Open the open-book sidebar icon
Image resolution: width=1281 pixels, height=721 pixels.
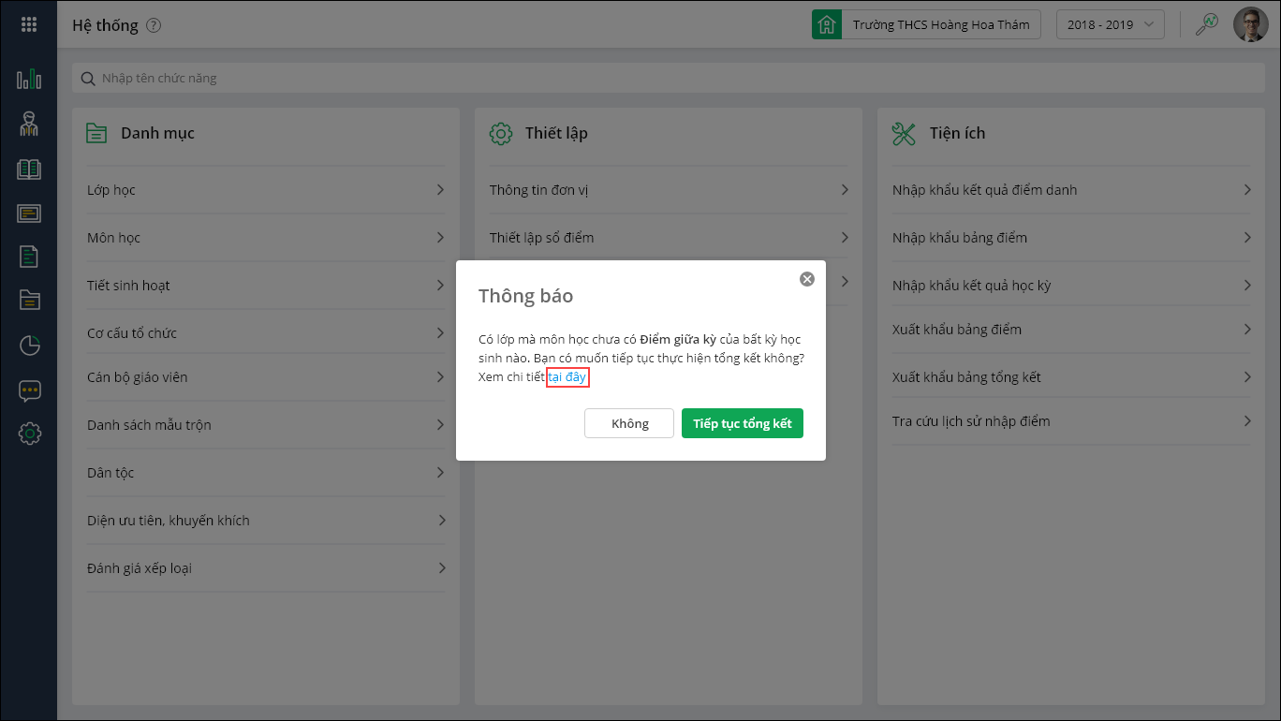click(29, 169)
